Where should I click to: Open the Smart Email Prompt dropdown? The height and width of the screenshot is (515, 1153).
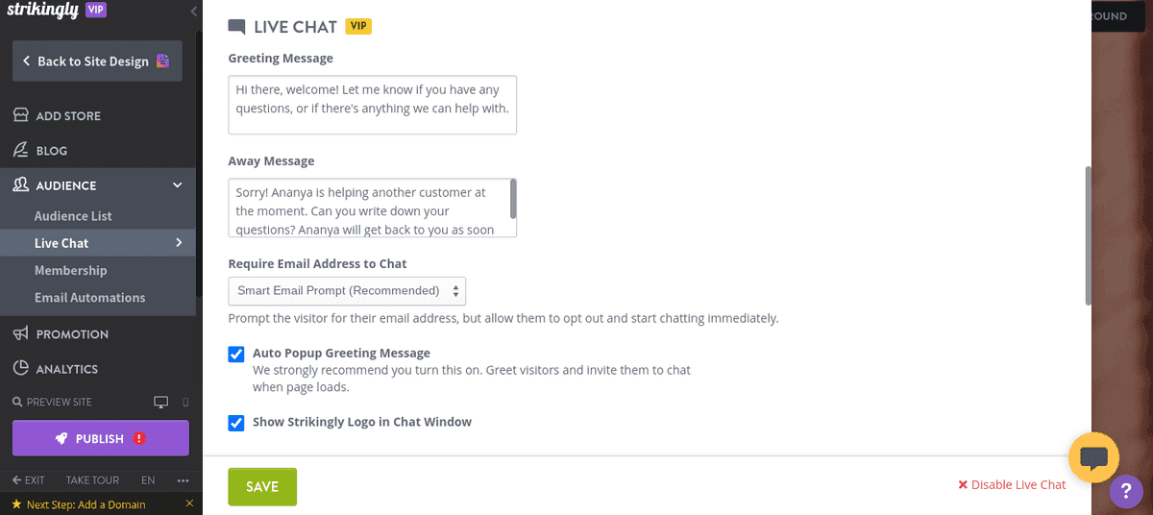(x=347, y=290)
